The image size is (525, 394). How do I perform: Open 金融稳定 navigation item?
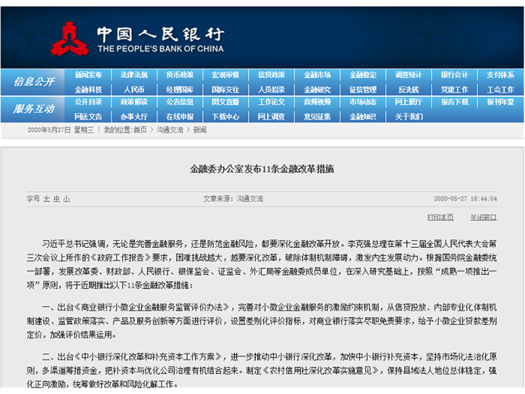tap(363, 75)
